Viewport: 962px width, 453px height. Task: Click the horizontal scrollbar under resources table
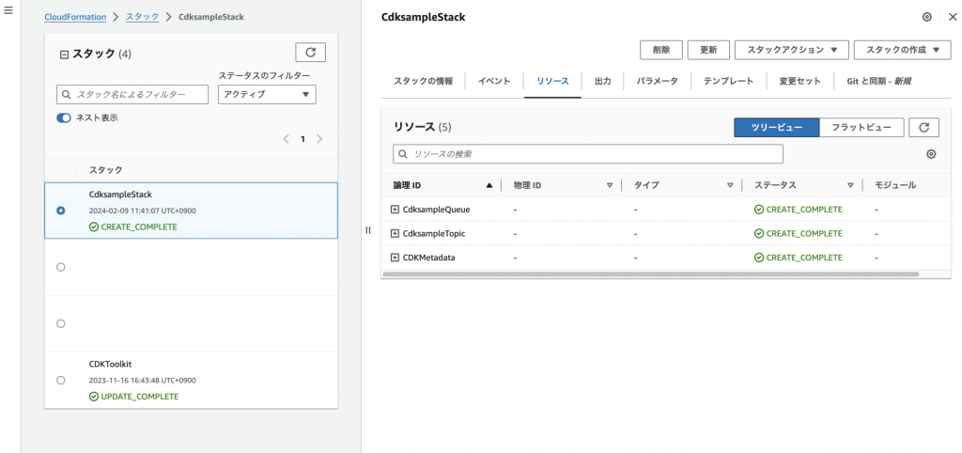click(x=650, y=274)
